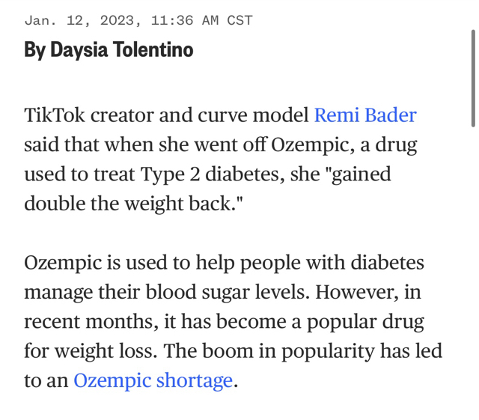Open the Ozempic shortage link
The height and width of the screenshot is (420, 479).
click(x=153, y=380)
